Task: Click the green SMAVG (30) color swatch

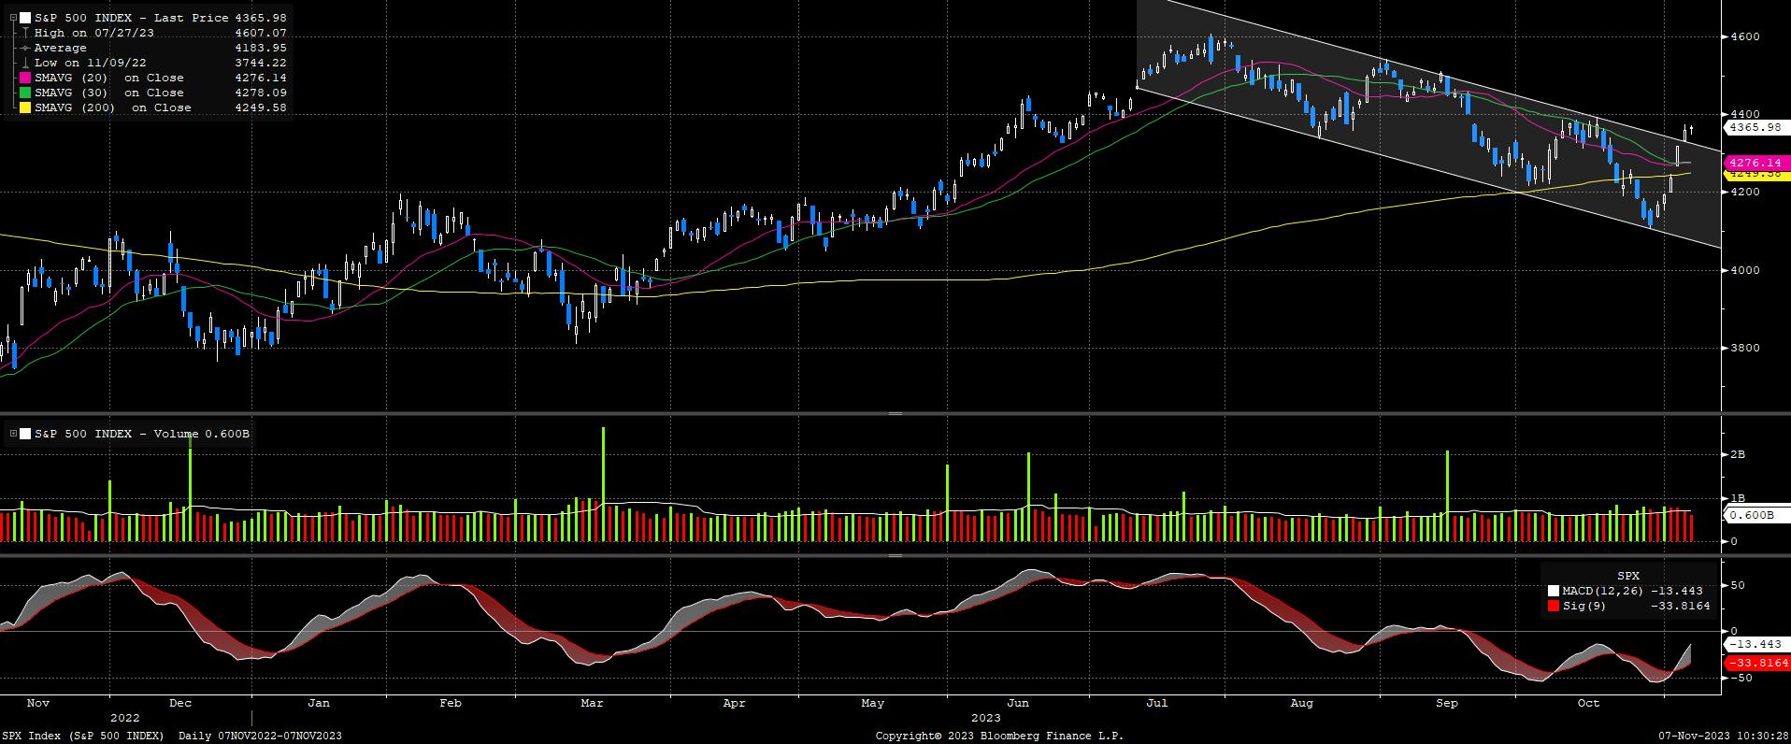Action: pos(24,93)
